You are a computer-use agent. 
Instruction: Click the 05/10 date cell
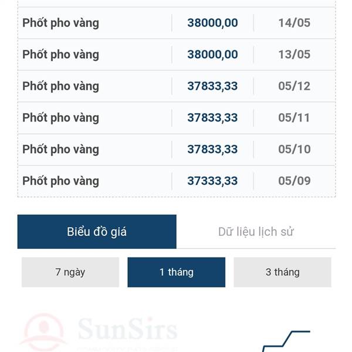[x=295, y=149]
